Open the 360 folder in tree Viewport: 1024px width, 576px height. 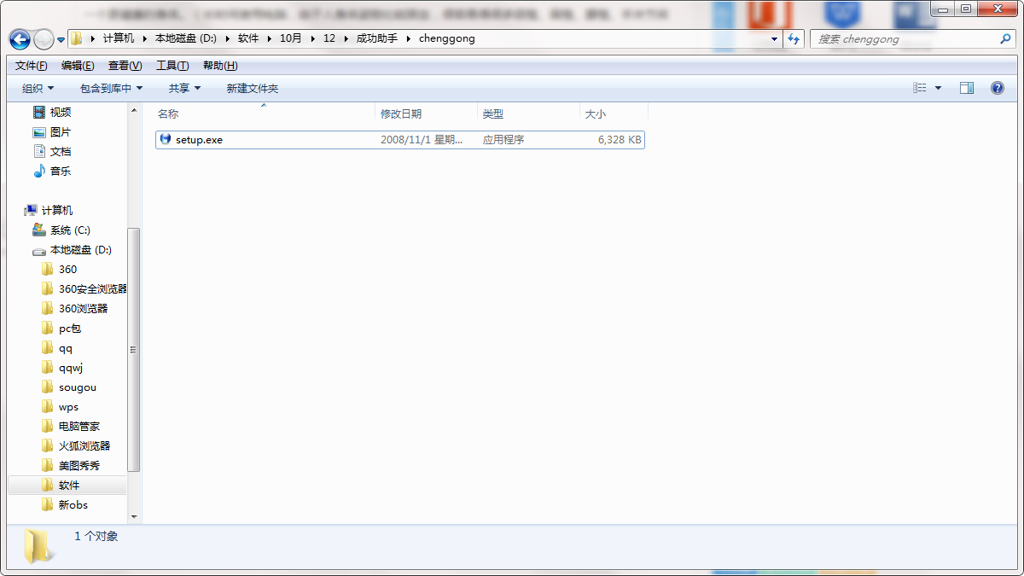67,269
